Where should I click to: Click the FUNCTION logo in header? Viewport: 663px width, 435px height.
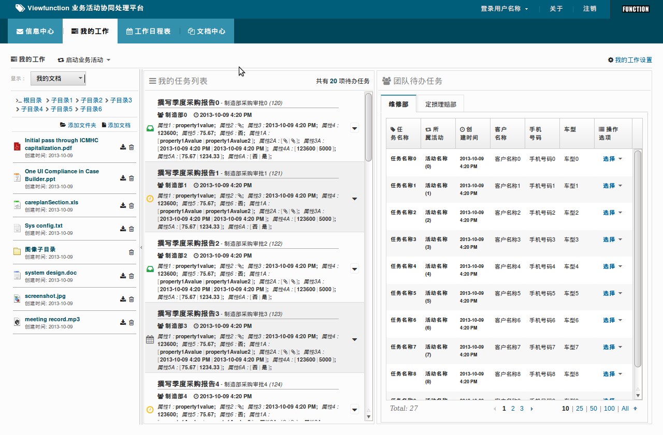coord(636,9)
